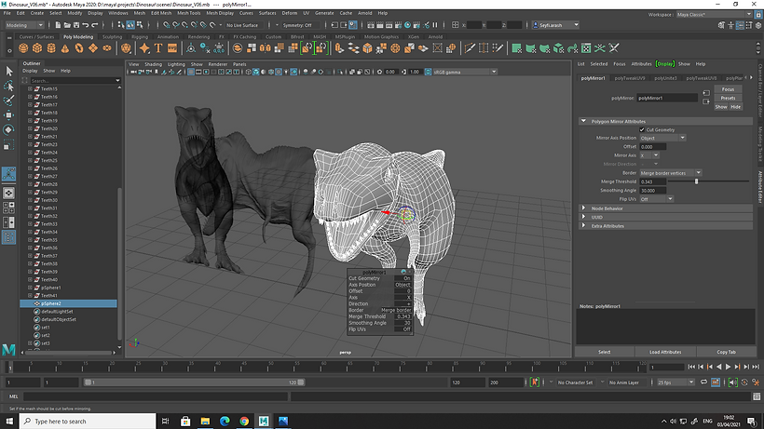Viewport: 764px width, 429px height.
Task: Toggle Symmetry Off option
Action: (296, 25)
